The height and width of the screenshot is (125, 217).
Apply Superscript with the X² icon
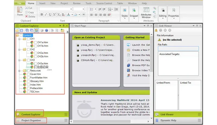pos(55,15)
